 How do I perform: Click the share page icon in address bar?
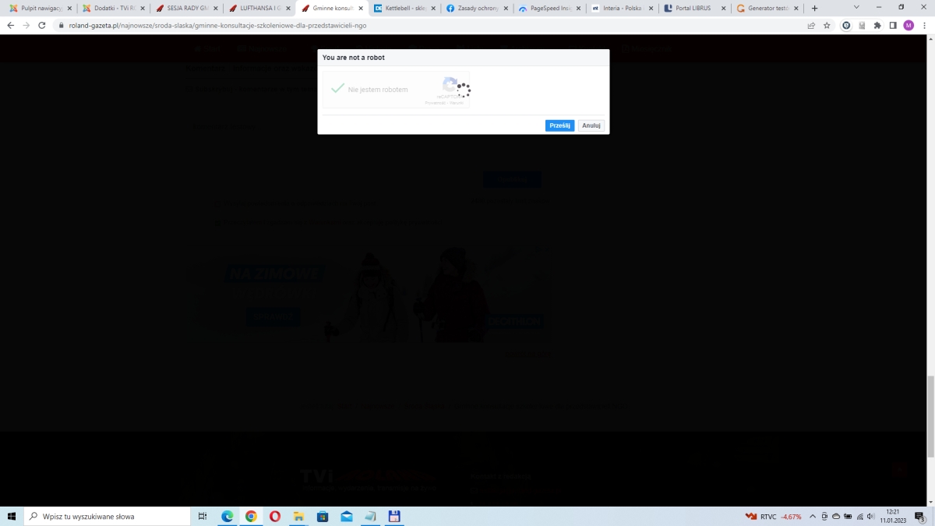(x=811, y=25)
